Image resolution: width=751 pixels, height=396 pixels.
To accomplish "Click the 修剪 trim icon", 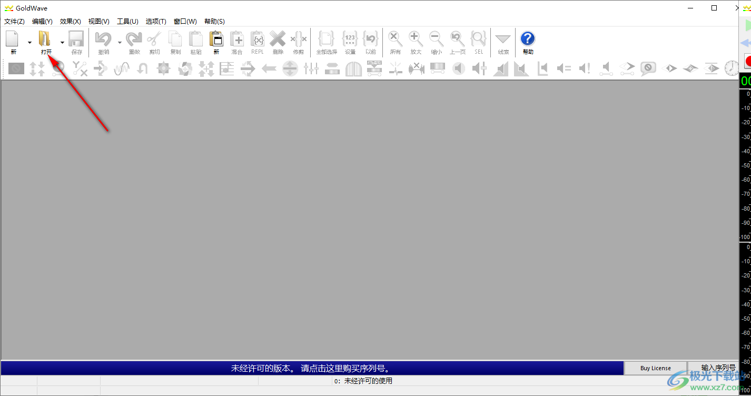I will (299, 39).
